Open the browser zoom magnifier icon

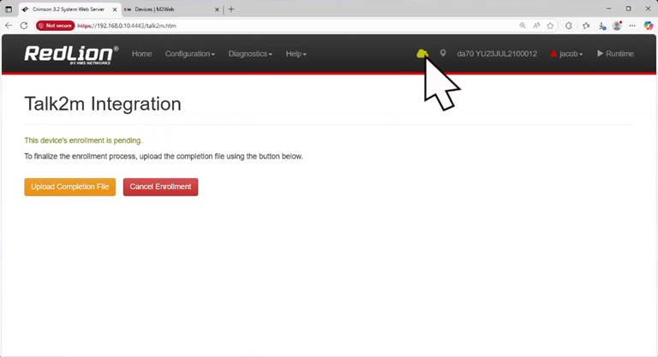(523, 26)
